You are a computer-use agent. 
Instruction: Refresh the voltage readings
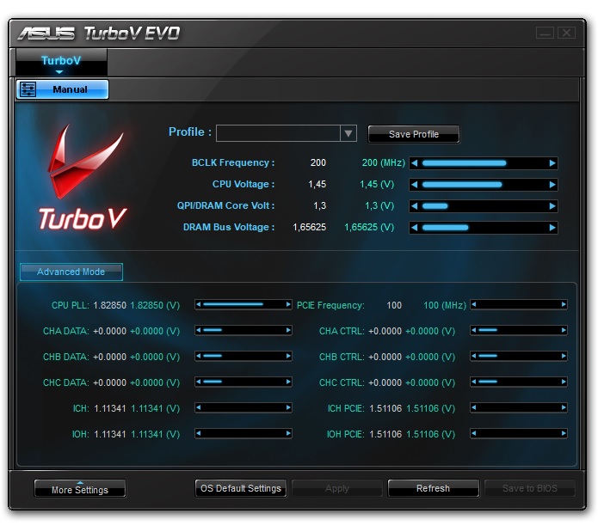click(434, 488)
